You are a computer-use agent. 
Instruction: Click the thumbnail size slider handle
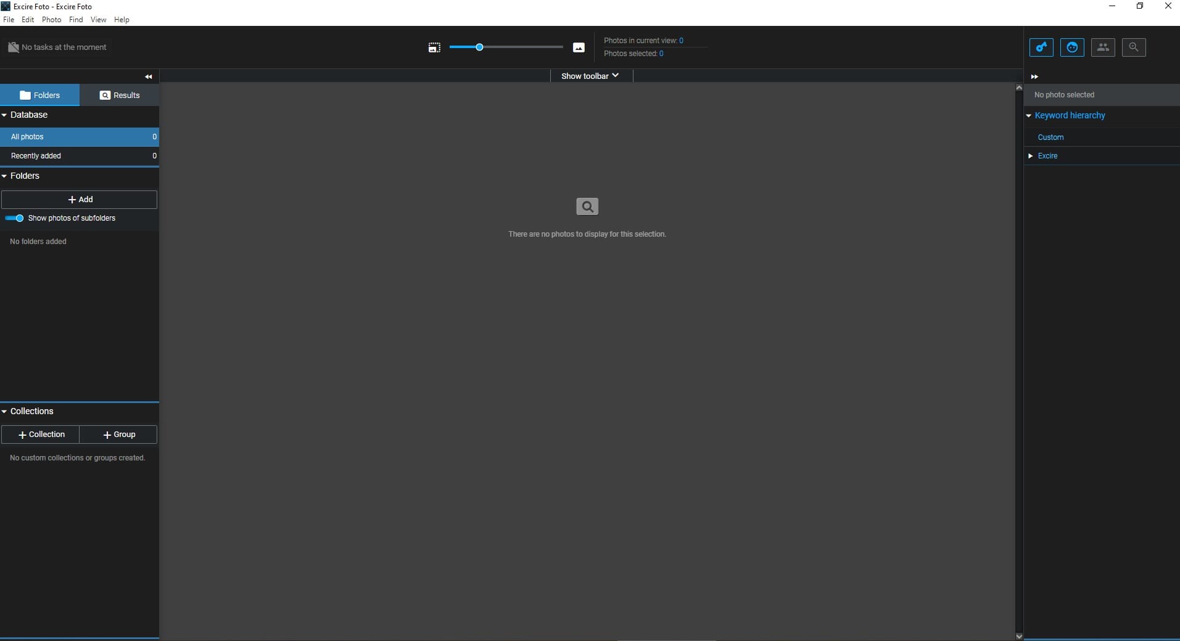pos(479,47)
